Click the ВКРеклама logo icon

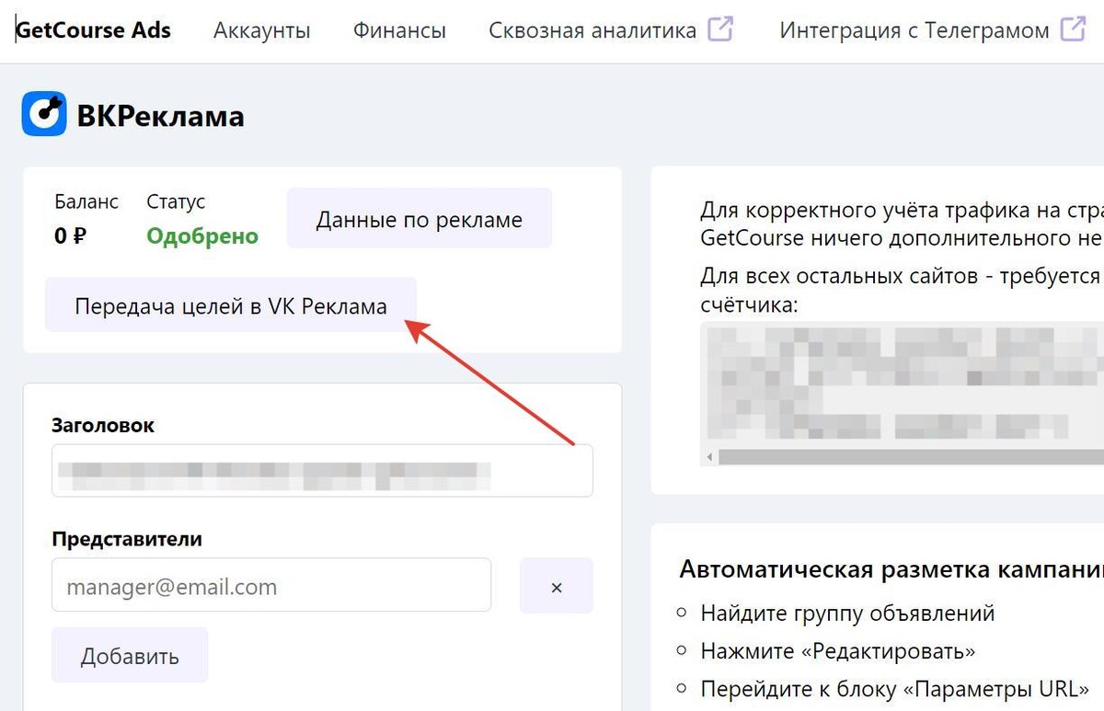point(44,114)
